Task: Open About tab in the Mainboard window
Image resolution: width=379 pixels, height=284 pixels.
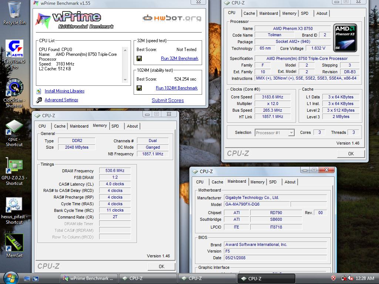Action: point(290,182)
